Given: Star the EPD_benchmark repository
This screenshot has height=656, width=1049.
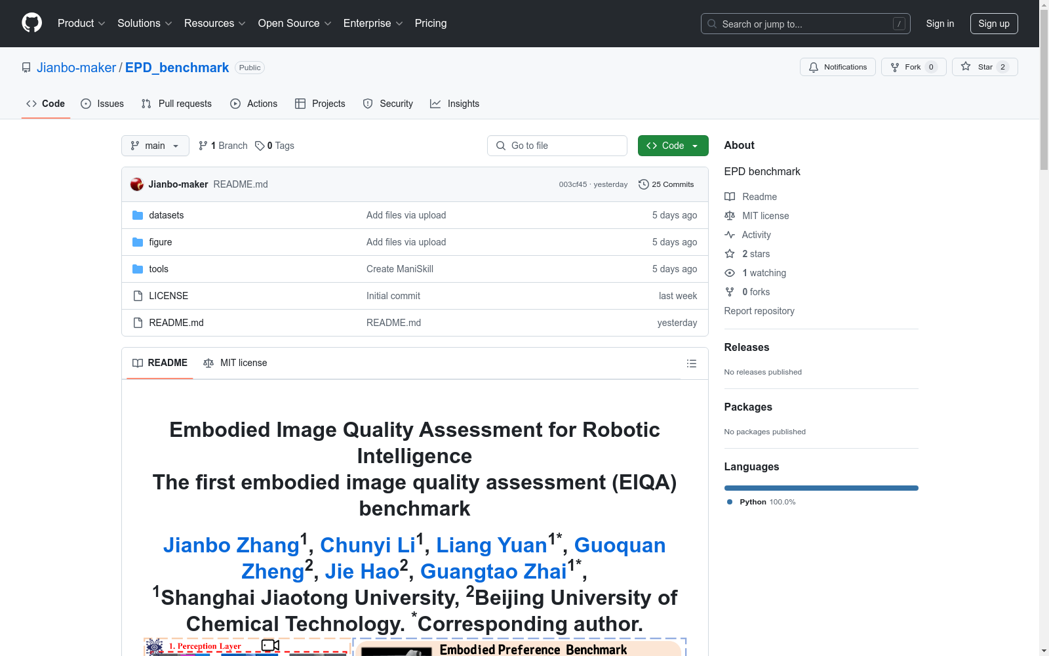Looking at the screenshot, I should tap(985, 67).
